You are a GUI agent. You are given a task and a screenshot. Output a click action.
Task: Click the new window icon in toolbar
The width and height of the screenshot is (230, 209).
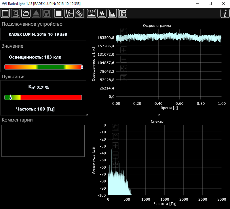5,13
